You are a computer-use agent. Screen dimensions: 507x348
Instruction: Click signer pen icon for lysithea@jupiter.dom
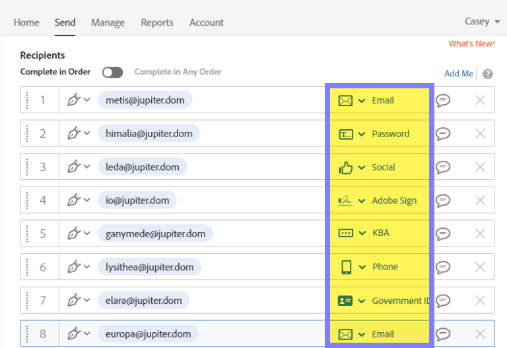point(74,267)
